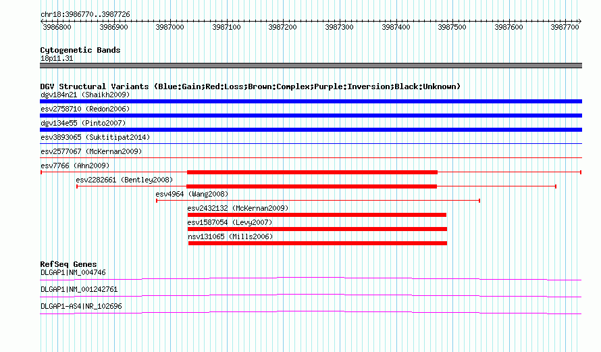
Task: Click the 3986800 ruler tick label
Action: 57,27
